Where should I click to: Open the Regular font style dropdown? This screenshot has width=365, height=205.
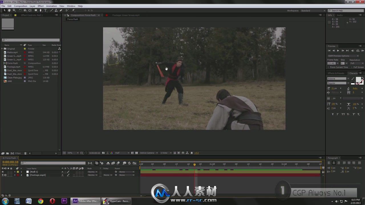(x=338, y=83)
